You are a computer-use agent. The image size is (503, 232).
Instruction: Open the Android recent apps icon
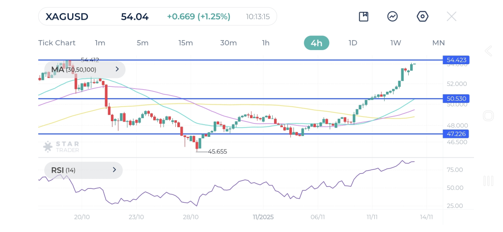tap(488, 181)
